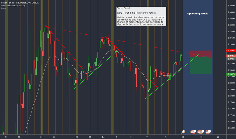Viewport: 236px width, 139px height.
Task: Click the US flag event icon badged 53
Action: (x=209, y=131)
